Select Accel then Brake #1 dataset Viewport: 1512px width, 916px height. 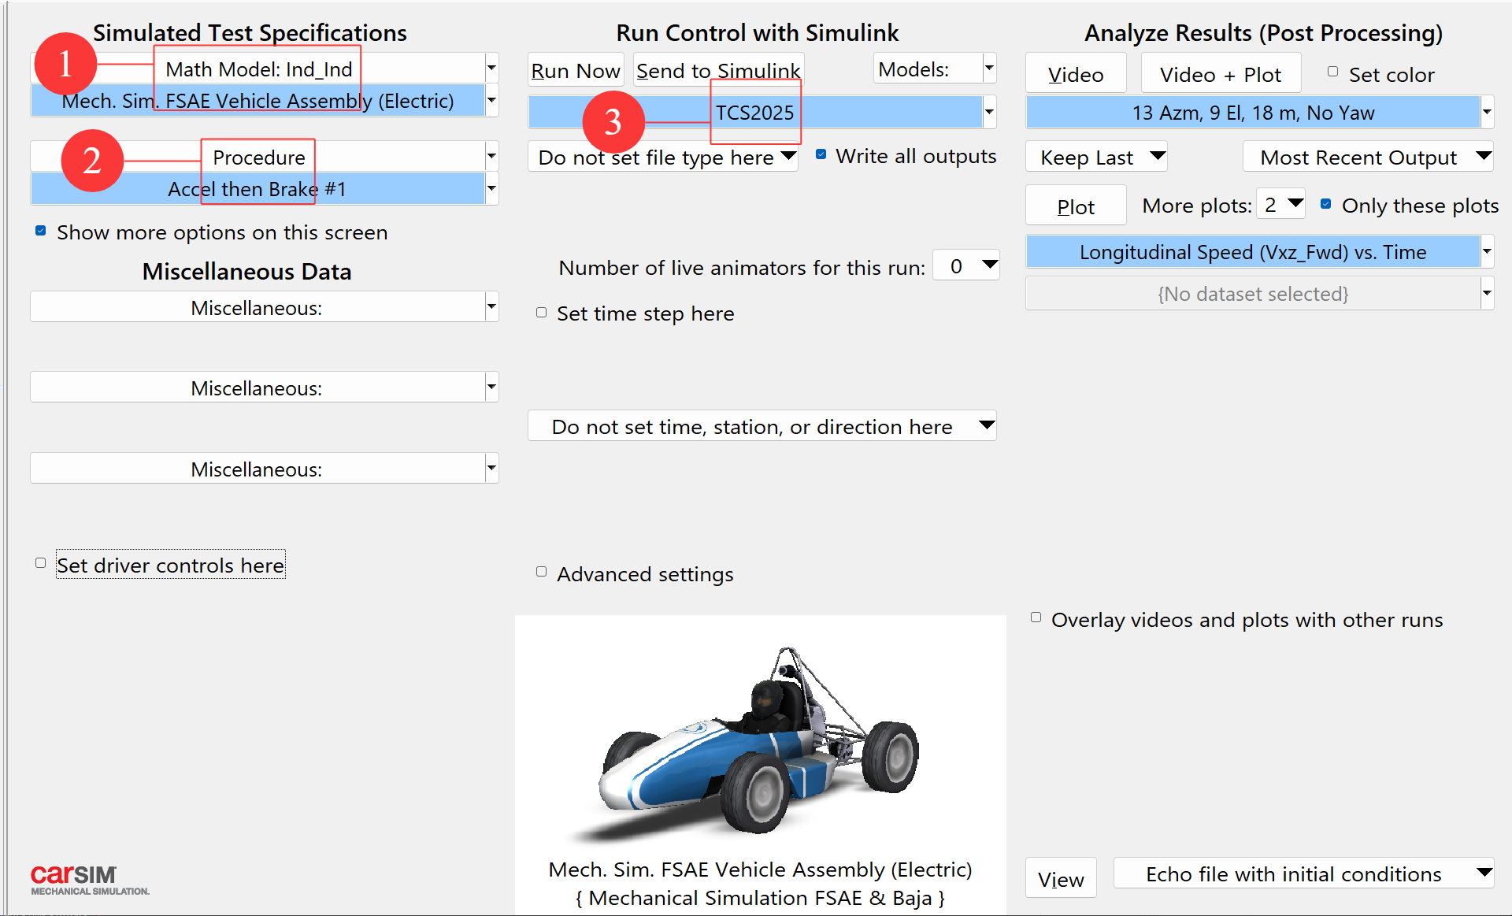(x=258, y=189)
